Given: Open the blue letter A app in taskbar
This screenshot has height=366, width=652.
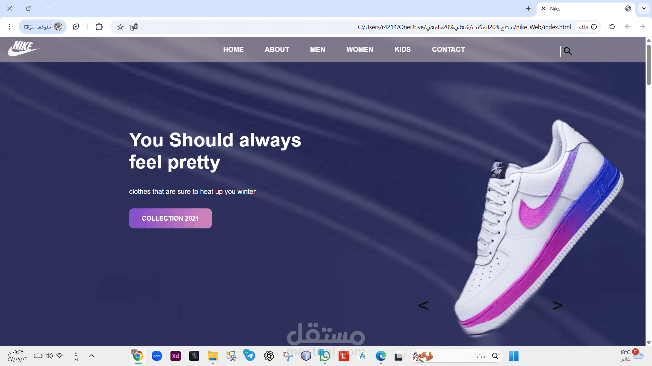Looking at the screenshot, I should [362, 356].
